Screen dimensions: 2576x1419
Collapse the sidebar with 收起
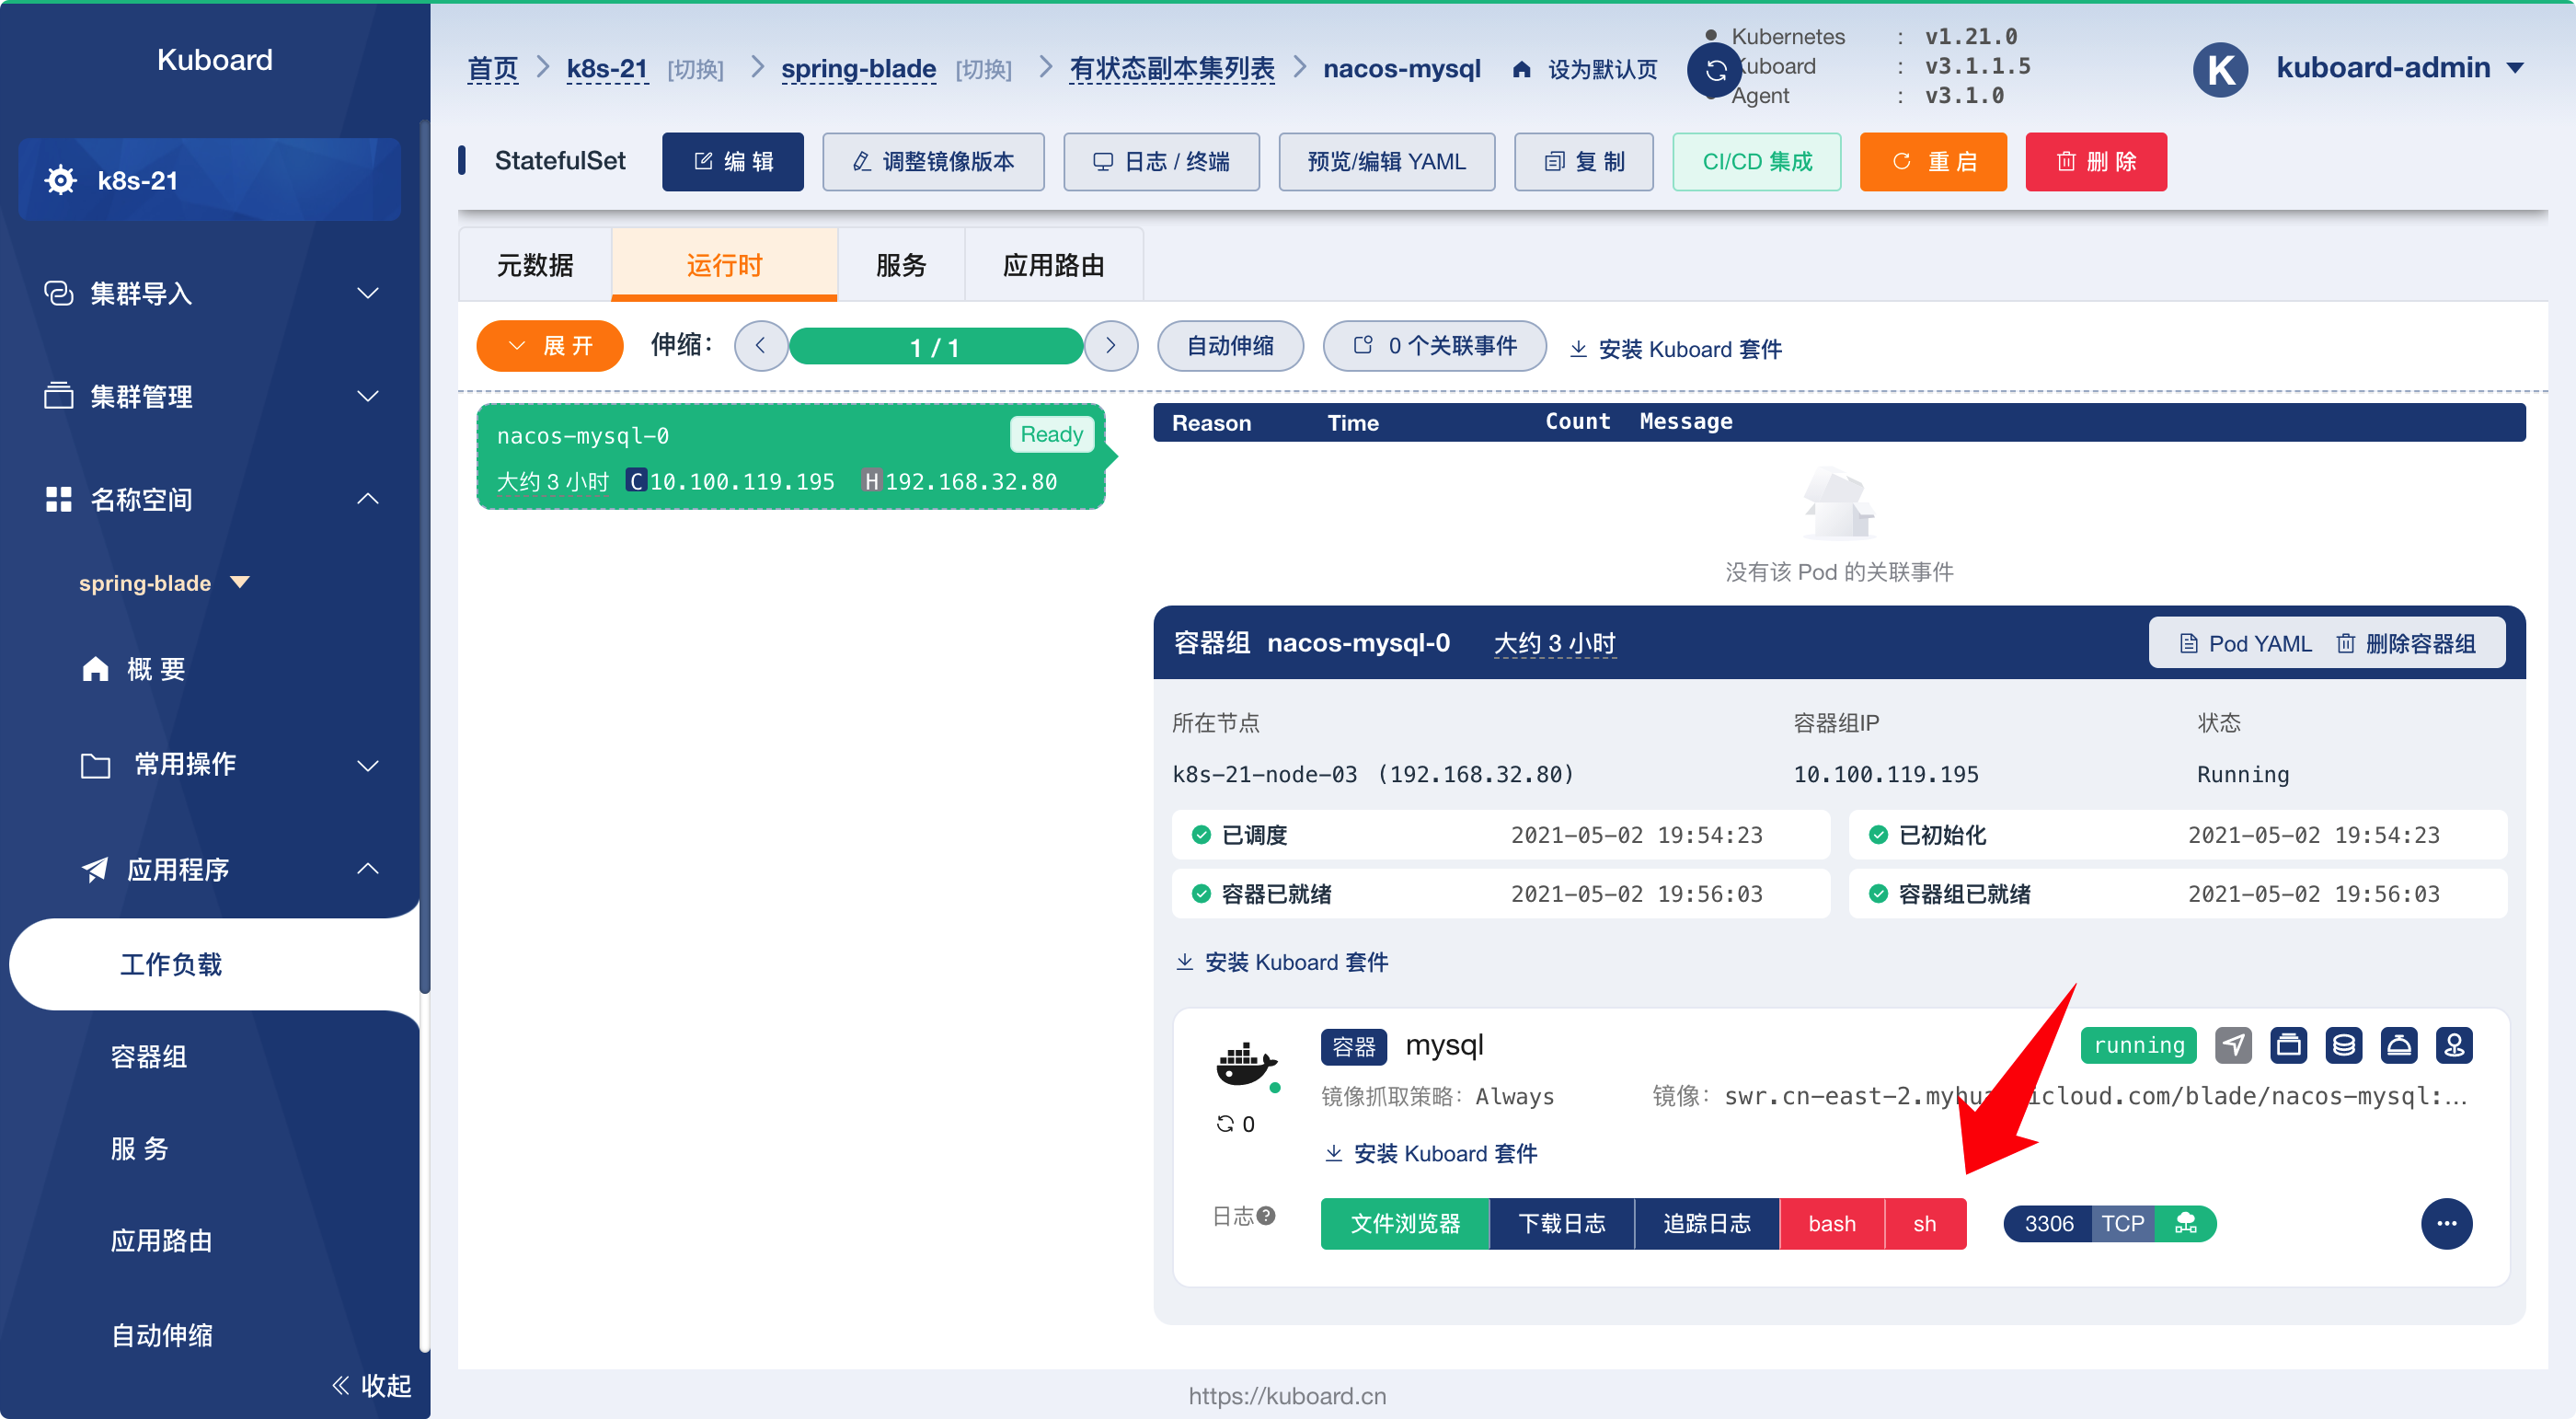point(371,1385)
